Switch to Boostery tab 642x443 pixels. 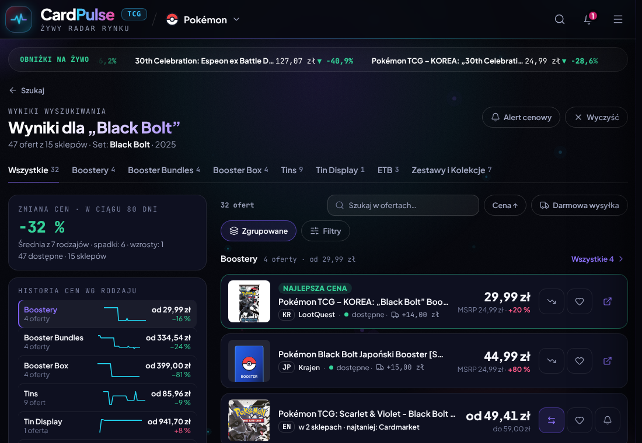tap(93, 170)
